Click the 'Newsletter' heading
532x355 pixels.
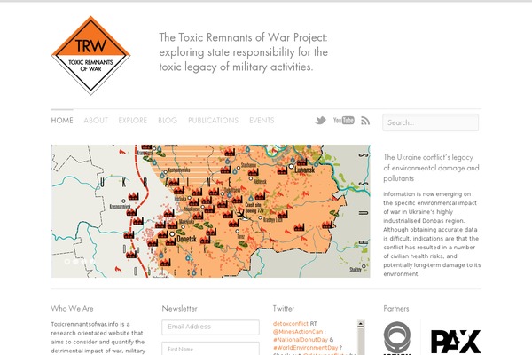click(x=179, y=309)
